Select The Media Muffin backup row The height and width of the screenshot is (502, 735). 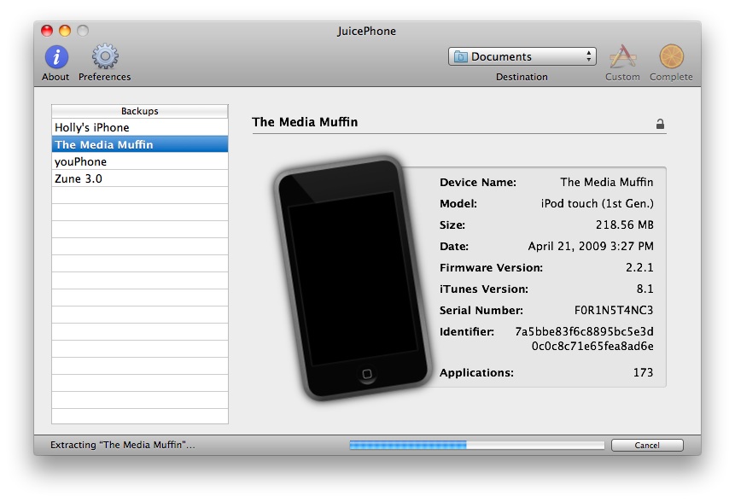point(140,144)
